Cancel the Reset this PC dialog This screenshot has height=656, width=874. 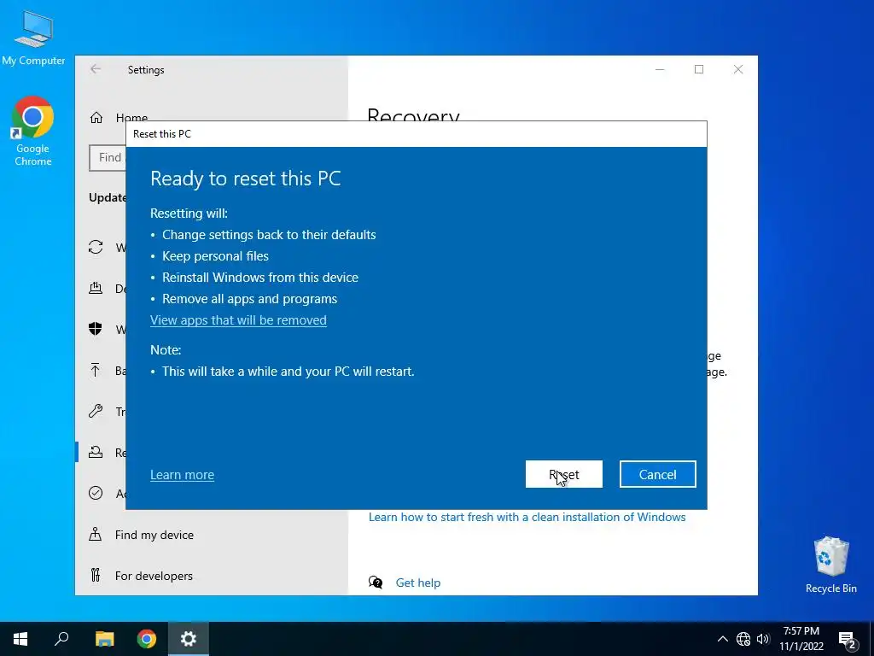(658, 474)
